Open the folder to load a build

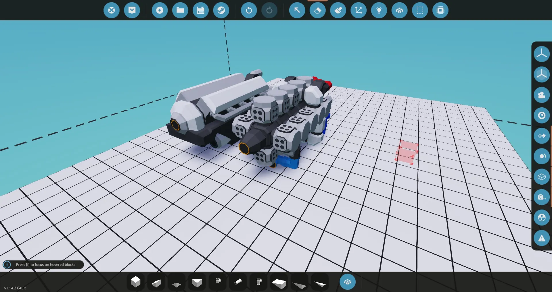(x=180, y=10)
